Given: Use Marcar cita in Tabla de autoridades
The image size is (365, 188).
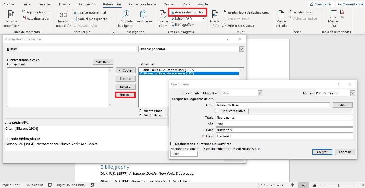Looking at the screenshot, I should pos(332,19).
